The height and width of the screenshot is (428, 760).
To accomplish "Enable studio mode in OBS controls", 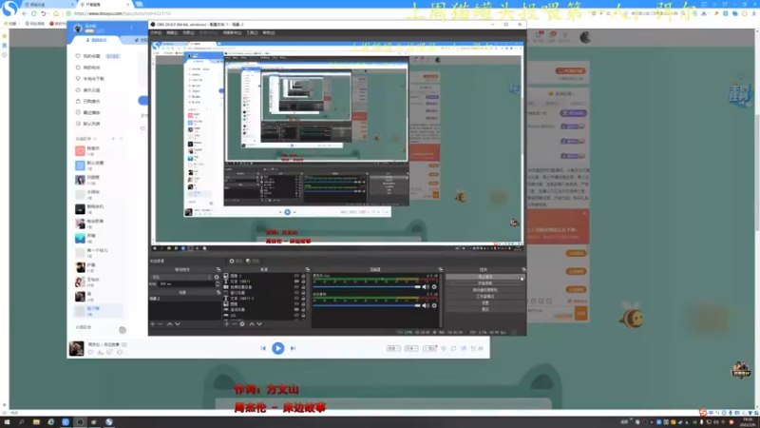I will pyautogui.click(x=484, y=296).
